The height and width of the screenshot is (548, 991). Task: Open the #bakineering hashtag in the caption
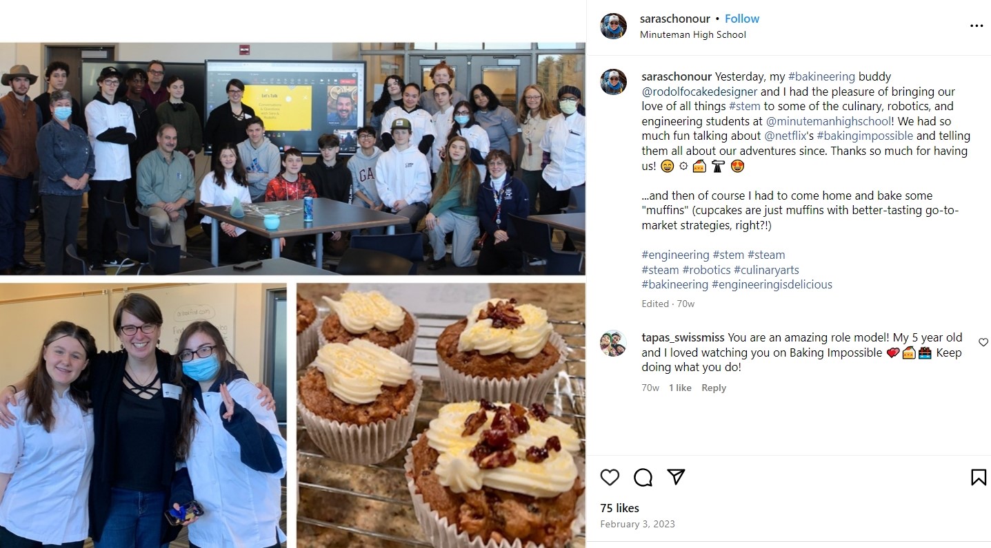click(821, 76)
